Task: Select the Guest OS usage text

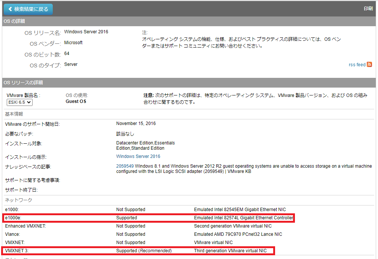Action: pos(76,101)
